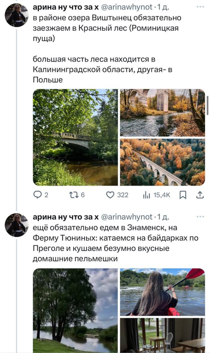Open kayaking girl with red paddle photo
The image size is (210, 353).
162,292
